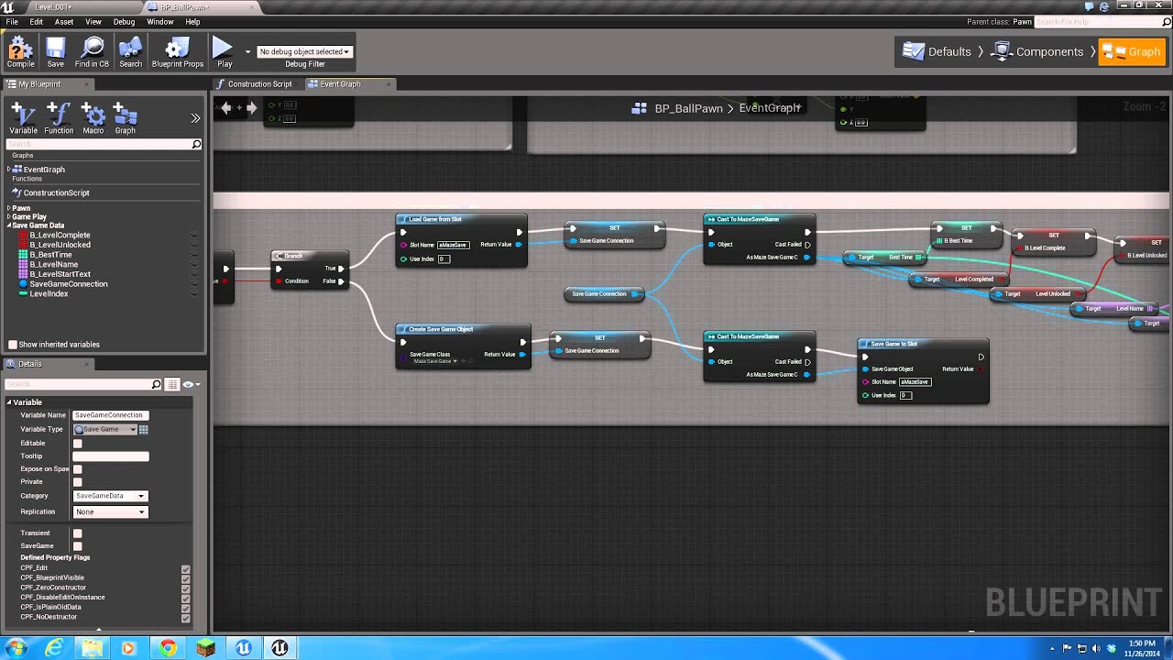The height and width of the screenshot is (660, 1173).
Task: Click the Variable Name field
Action: pyautogui.click(x=110, y=415)
